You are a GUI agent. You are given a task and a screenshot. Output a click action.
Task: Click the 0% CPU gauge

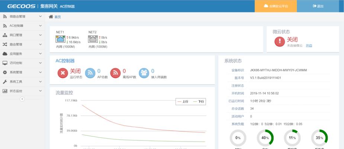[x=238, y=138]
